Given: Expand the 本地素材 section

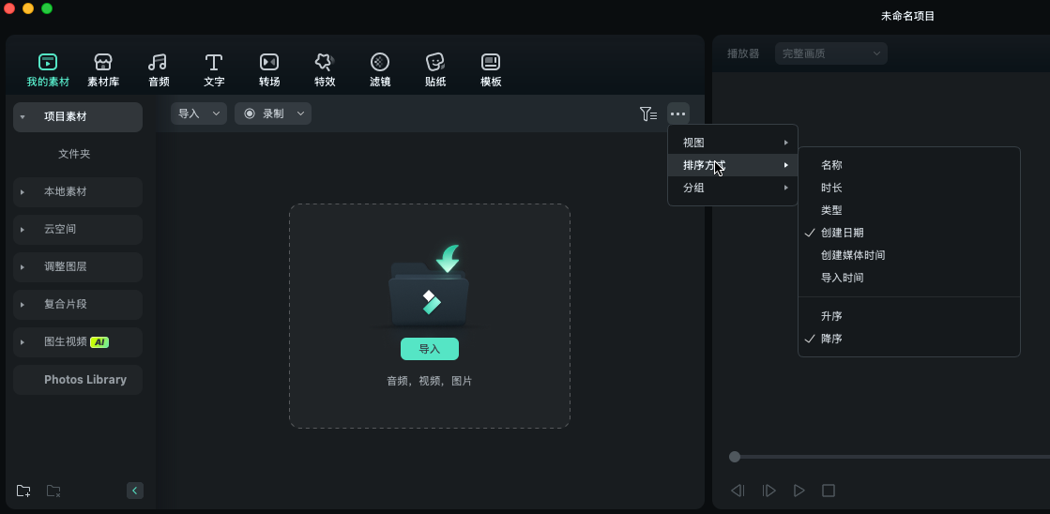Looking at the screenshot, I should (23, 192).
